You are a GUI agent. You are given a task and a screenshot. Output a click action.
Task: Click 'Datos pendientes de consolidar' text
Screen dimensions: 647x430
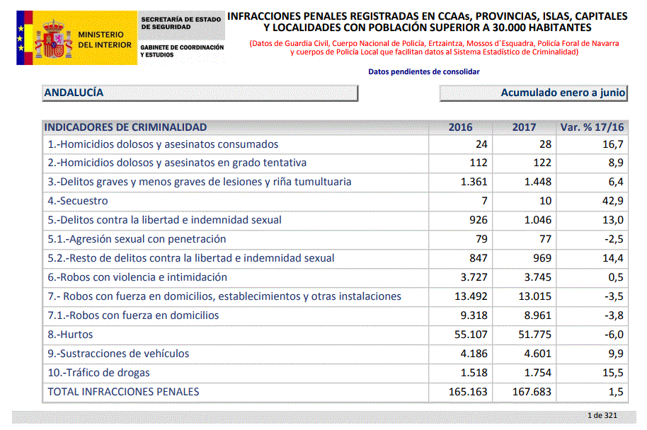point(424,71)
